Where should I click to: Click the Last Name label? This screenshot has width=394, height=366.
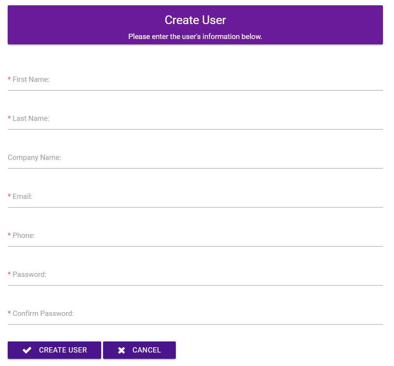pos(30,118)
